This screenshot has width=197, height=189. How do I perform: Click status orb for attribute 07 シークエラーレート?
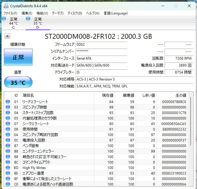pyautogui.click(x=8, y=124)
